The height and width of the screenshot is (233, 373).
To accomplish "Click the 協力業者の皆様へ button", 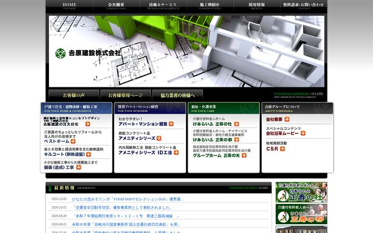I will pos(177,96).
